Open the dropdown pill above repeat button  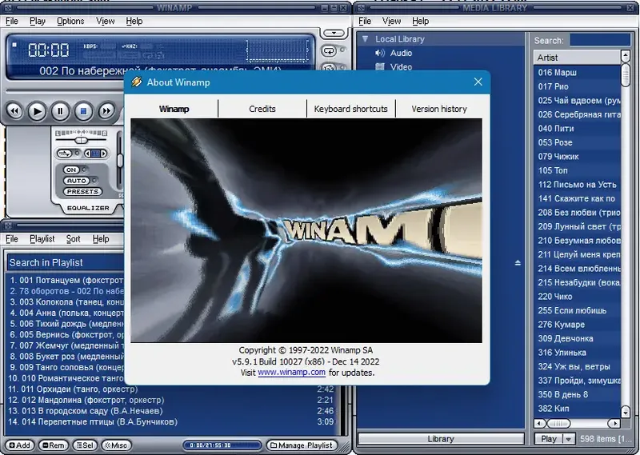coord(334,33)
